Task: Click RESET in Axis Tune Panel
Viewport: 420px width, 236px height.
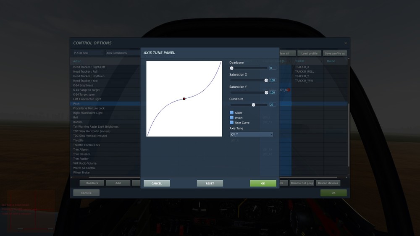Action: click(210, 183)
